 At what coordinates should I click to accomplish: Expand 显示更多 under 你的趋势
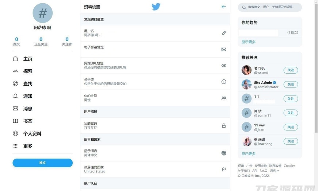(x=249, y=42)
